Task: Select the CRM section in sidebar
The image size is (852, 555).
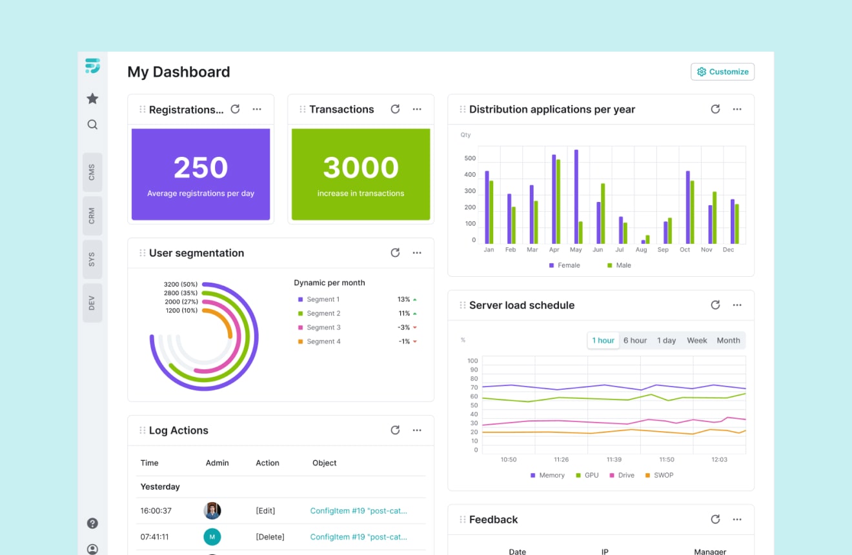Action: tap(92, 216)
